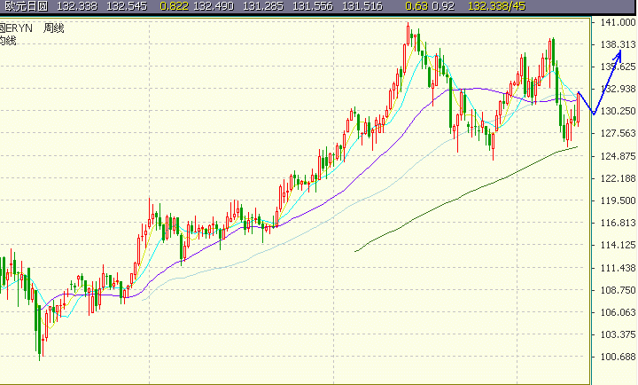Click the yellow 0.822 change value
The image size is (638, 385).
tap(175, 6)
